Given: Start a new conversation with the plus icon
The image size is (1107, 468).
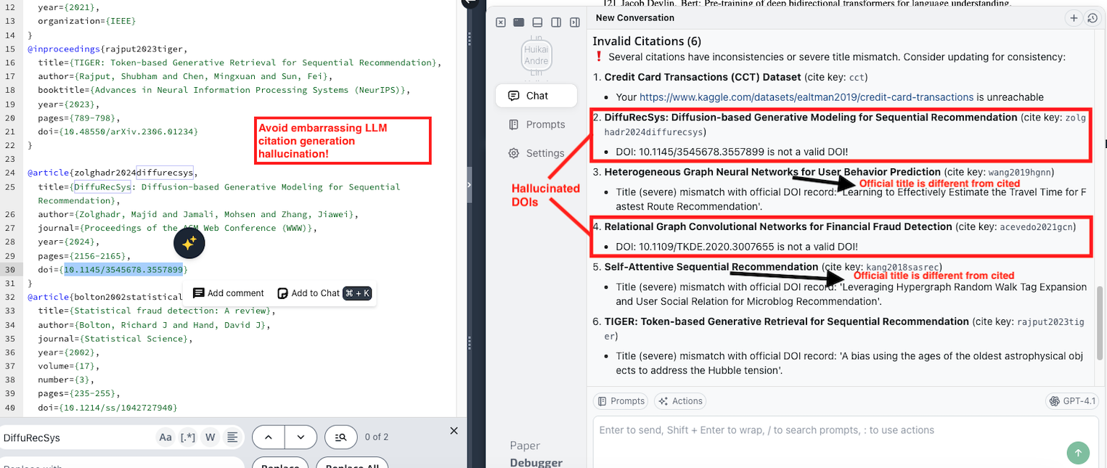Looking at the screenshot, I should tap(1074, 17).
